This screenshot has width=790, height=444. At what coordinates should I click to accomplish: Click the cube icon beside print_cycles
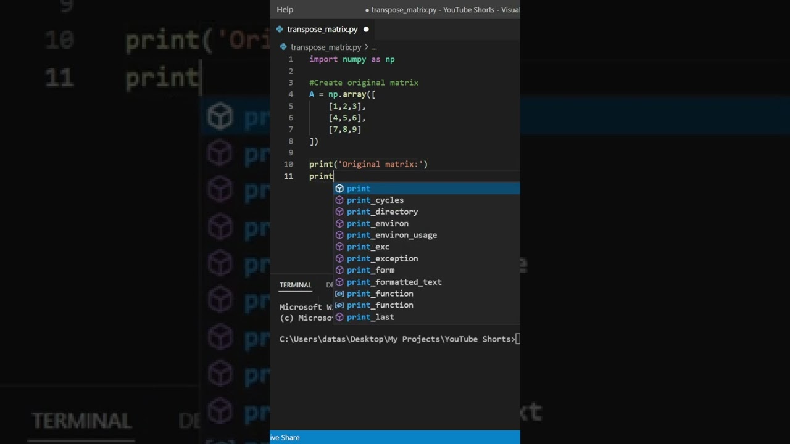point(339,200)
